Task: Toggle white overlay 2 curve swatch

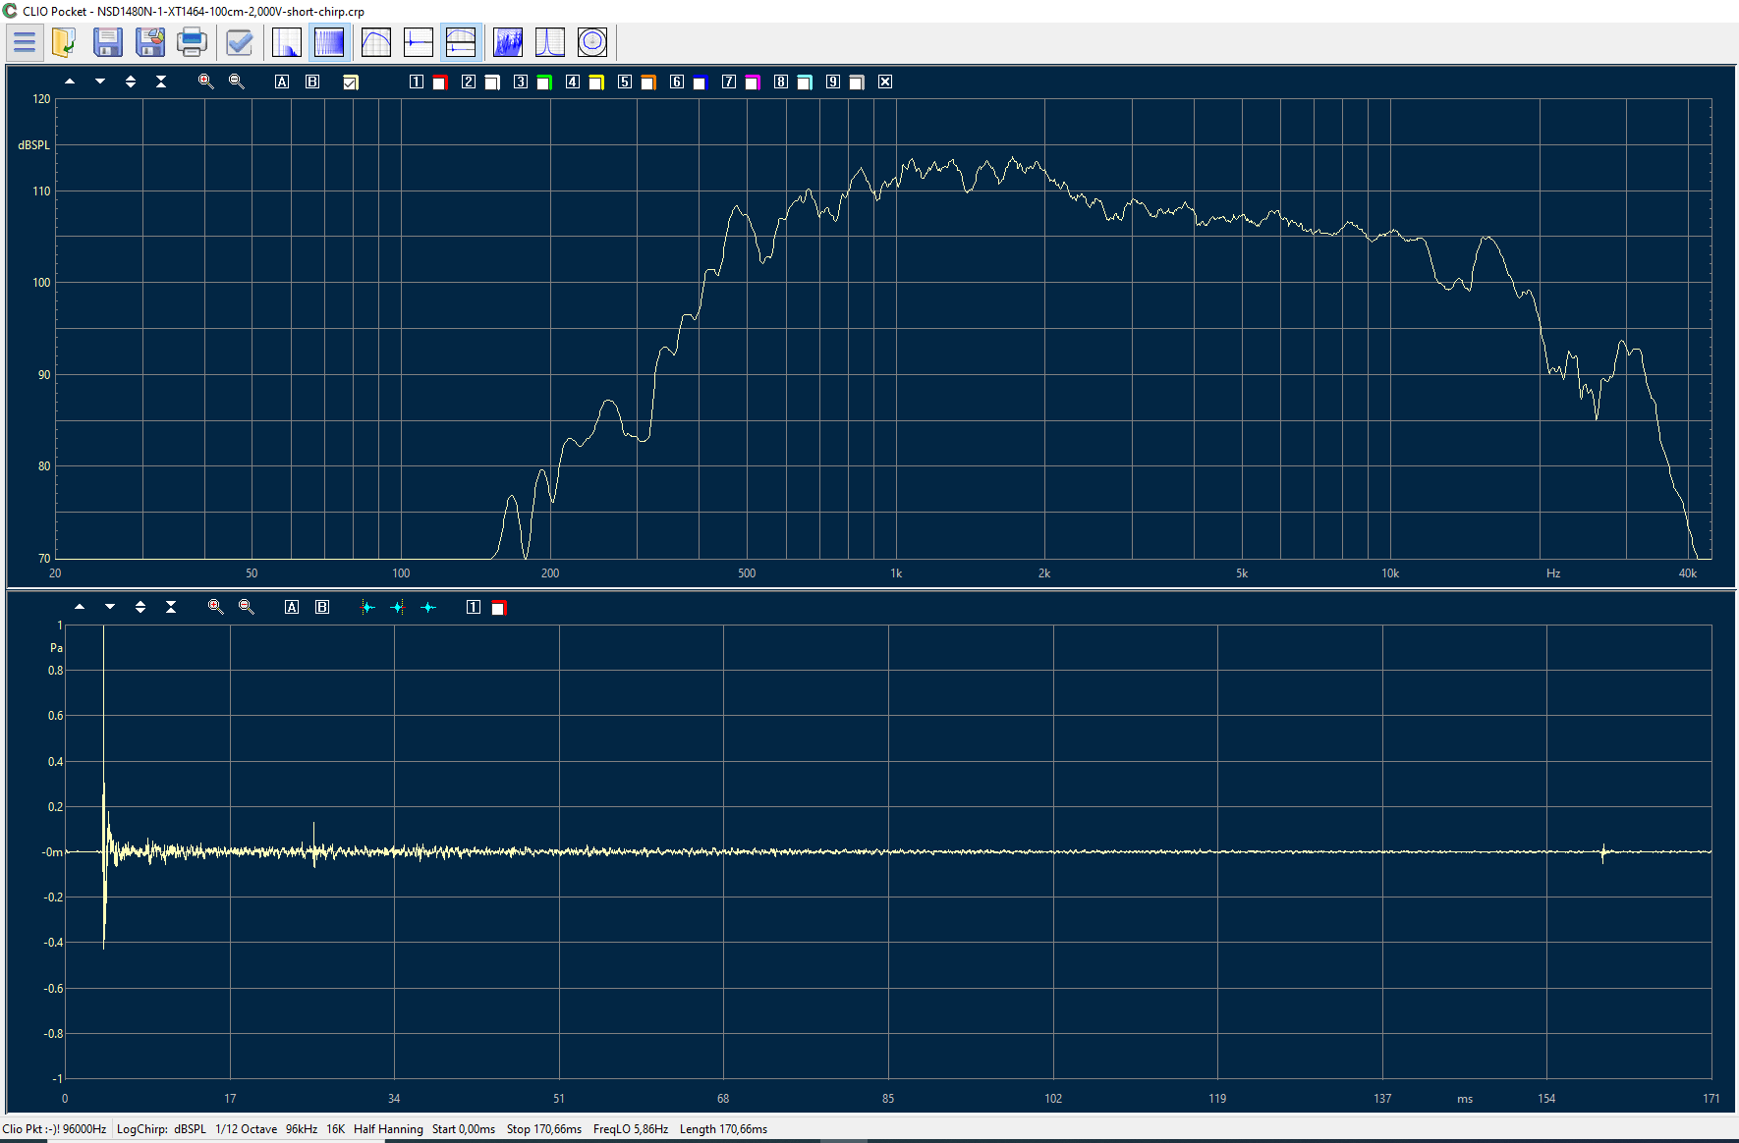Action: 492,82
